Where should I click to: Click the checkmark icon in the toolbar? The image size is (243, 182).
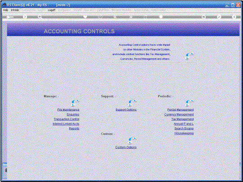(x=219, y=17)
